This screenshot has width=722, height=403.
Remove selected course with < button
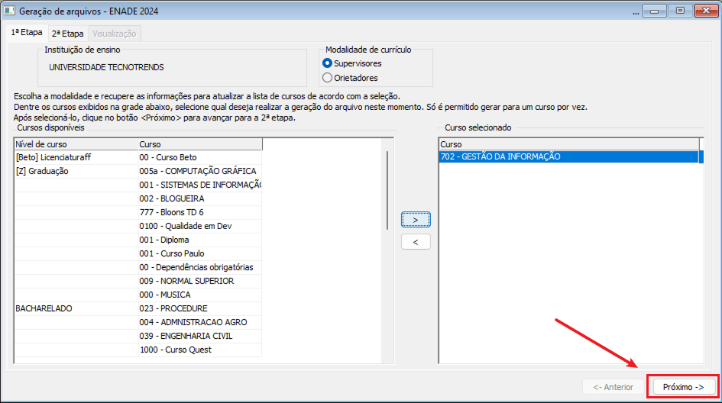coord(416,242)
